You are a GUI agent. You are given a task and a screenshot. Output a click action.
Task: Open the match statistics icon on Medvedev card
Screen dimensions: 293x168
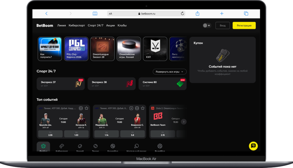(137, 108)
